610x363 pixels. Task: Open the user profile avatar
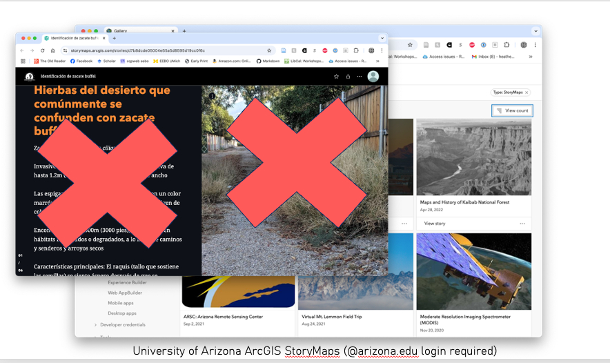tap(373, 77)
